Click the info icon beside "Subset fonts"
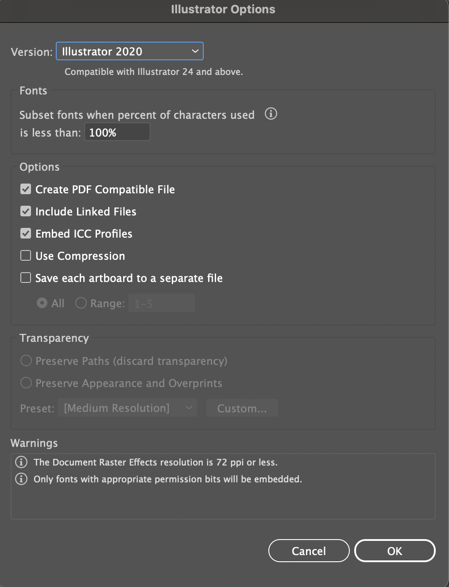Image resolution: width=449 pixels, height=587 pixels. [x=271, y=114]
